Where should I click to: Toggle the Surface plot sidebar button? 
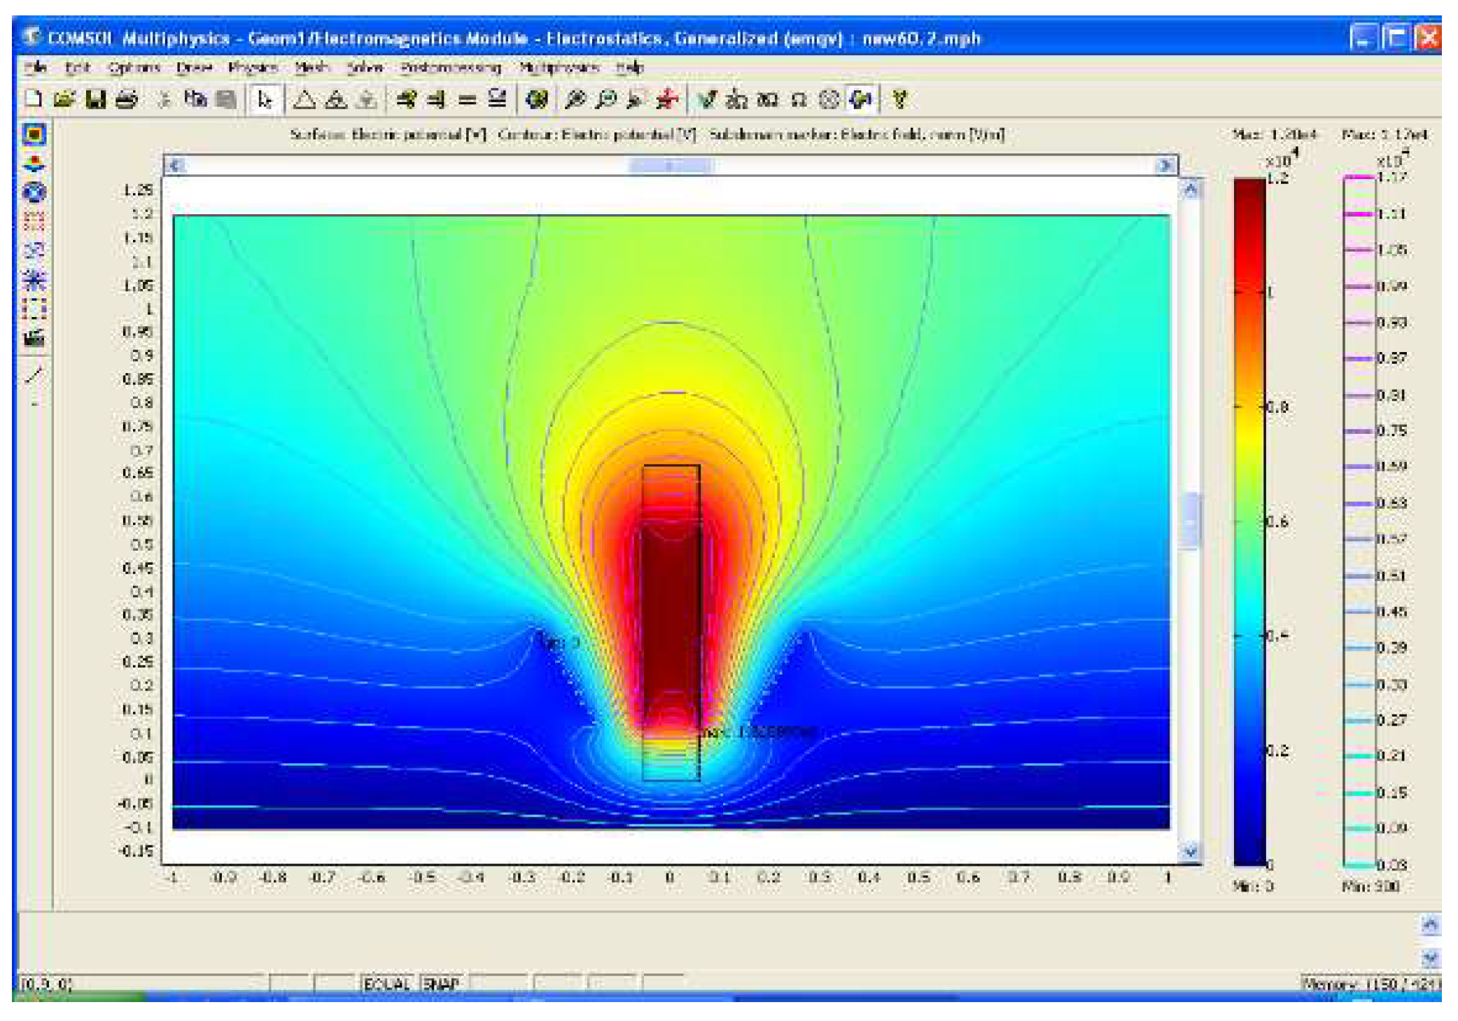pyautogui.click(x=34, y=134)
